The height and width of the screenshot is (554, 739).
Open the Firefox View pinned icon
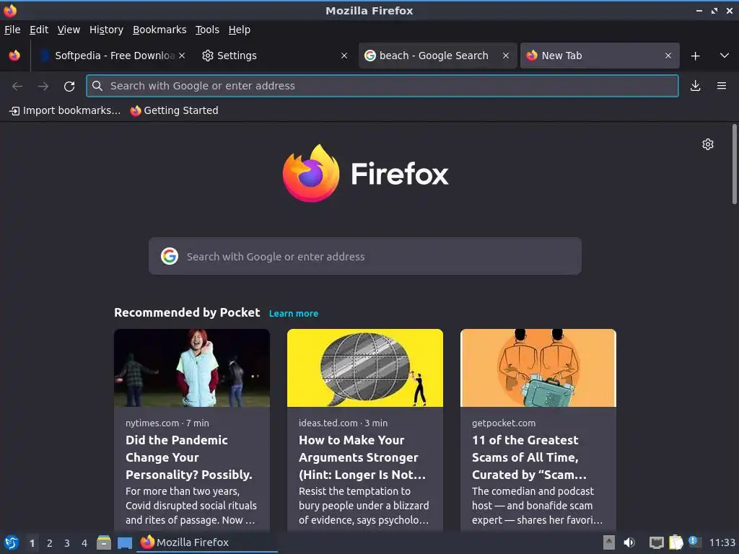point(14,56)
